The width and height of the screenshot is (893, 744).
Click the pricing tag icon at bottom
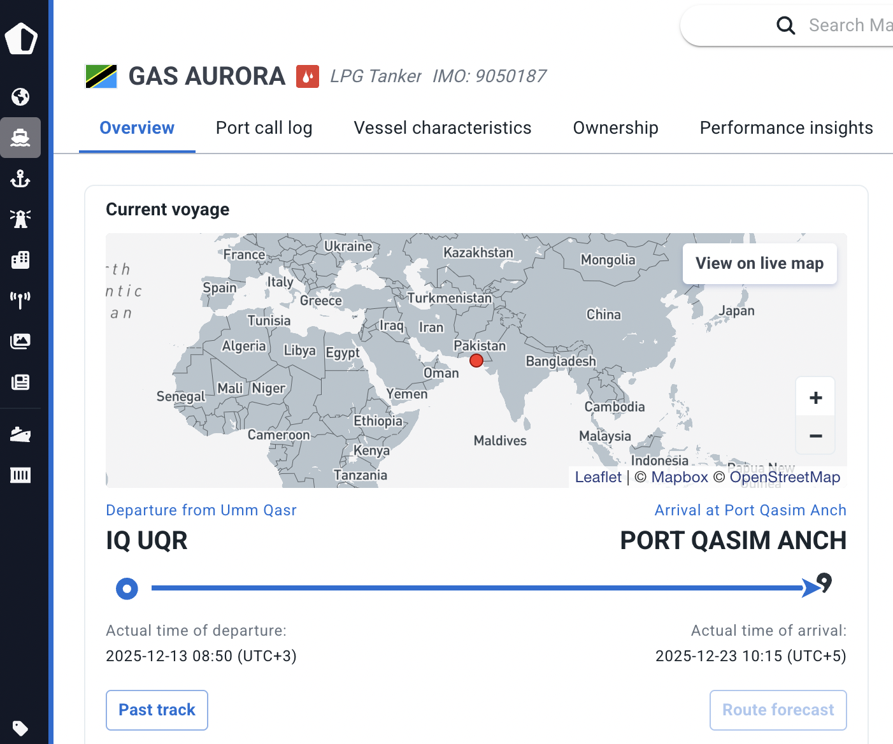20,728
